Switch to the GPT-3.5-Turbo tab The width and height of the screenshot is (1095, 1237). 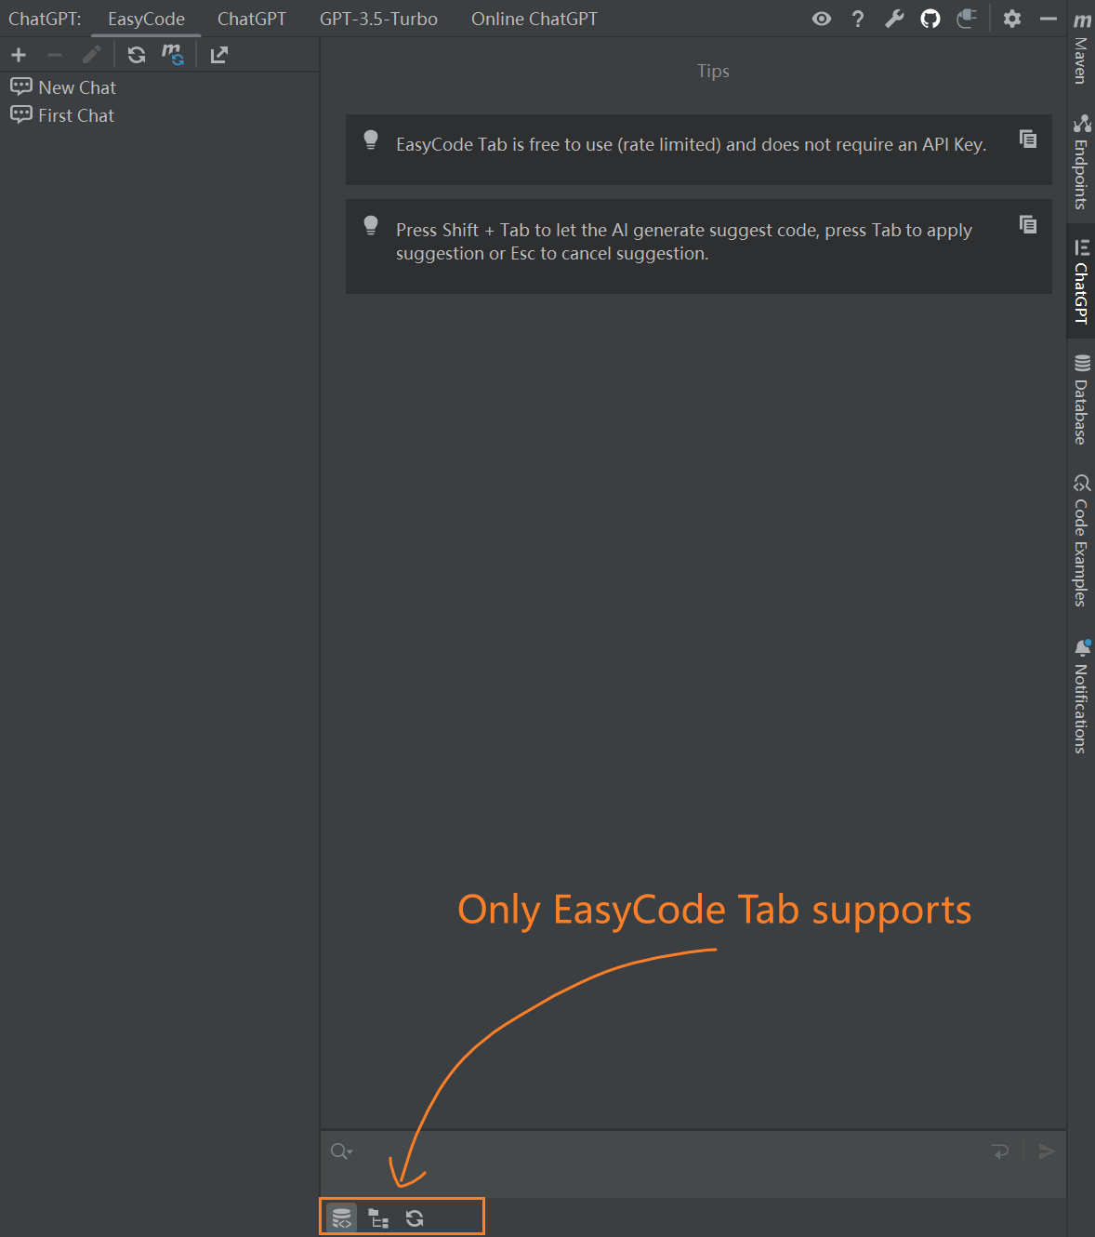(x=378, y=19)
